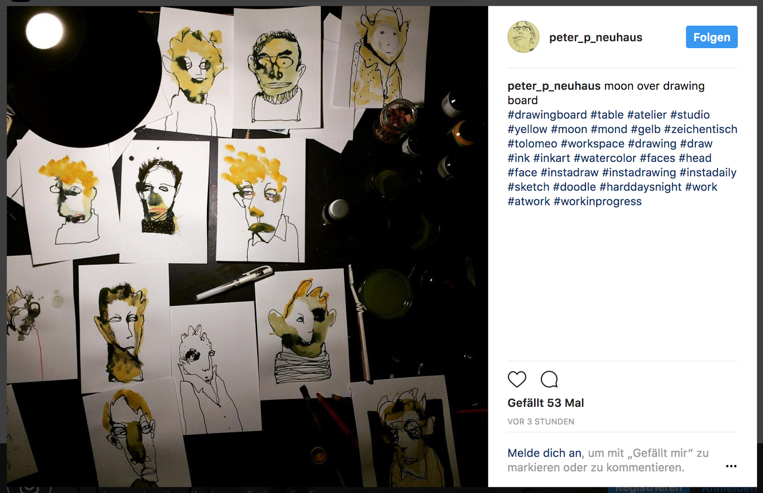Open the #harddaysnight hashtag

(640, 187)
